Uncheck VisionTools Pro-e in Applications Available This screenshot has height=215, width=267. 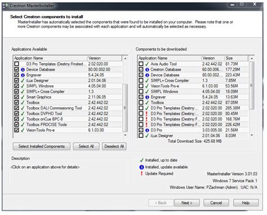pyautogui.click(x=16, y=130)
